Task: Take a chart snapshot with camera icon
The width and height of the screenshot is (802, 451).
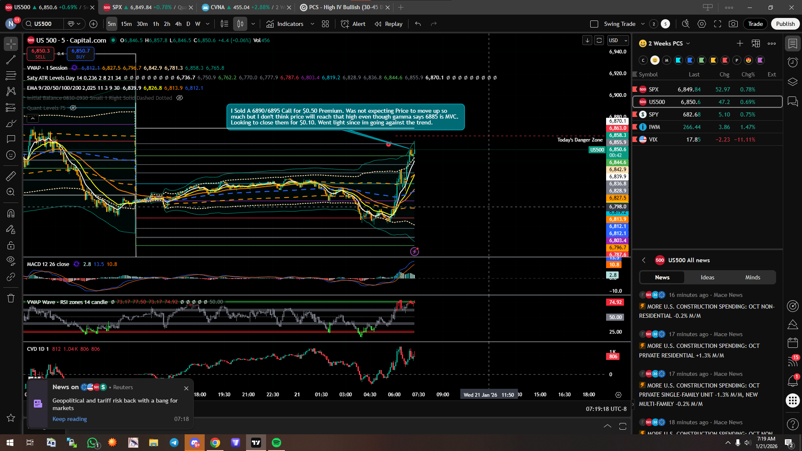Action: pos(733,24)
